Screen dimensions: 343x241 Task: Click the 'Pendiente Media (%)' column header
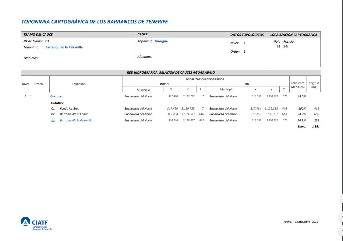298,85
